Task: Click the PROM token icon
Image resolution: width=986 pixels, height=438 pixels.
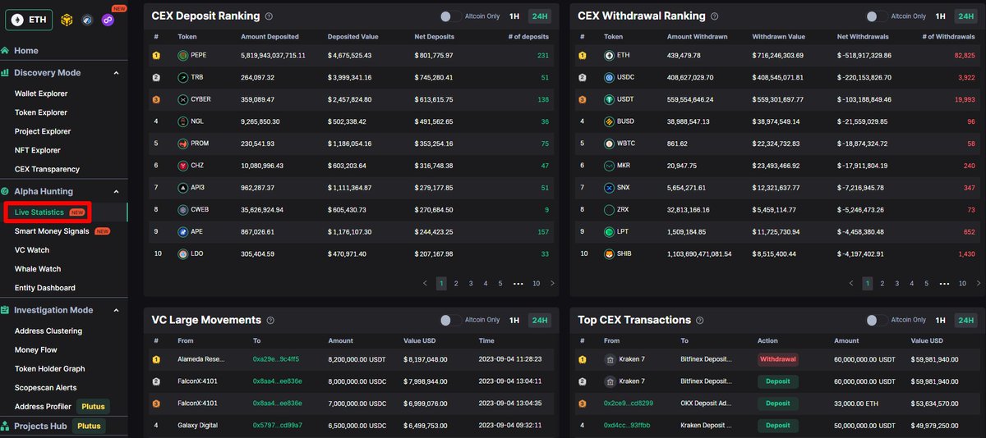Action: pyautogui.click(x=183, y=144)
